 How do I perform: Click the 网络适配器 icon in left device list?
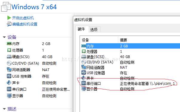tap(9, 70)
